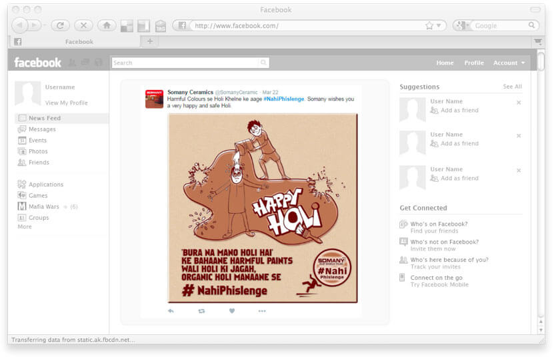
Task: Add second suggested user as friend
Action: (455, 143)
